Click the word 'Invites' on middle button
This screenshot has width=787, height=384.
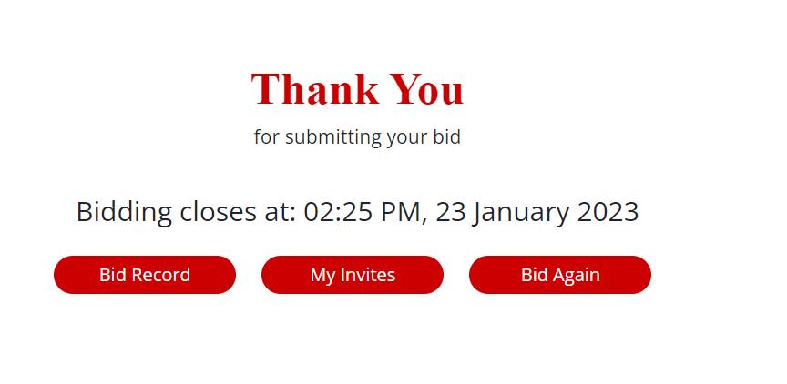tap(368, 275)
